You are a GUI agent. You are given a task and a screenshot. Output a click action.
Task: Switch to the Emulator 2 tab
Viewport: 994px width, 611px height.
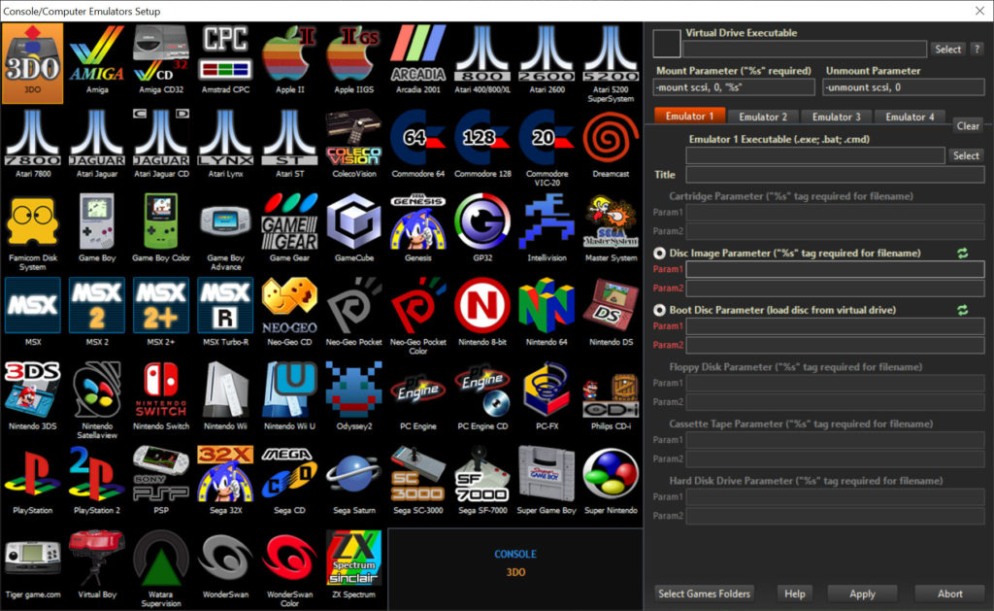tap(763, 117)
